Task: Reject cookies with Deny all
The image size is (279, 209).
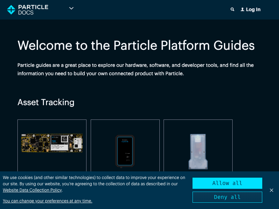Action: tap(227, 197)
